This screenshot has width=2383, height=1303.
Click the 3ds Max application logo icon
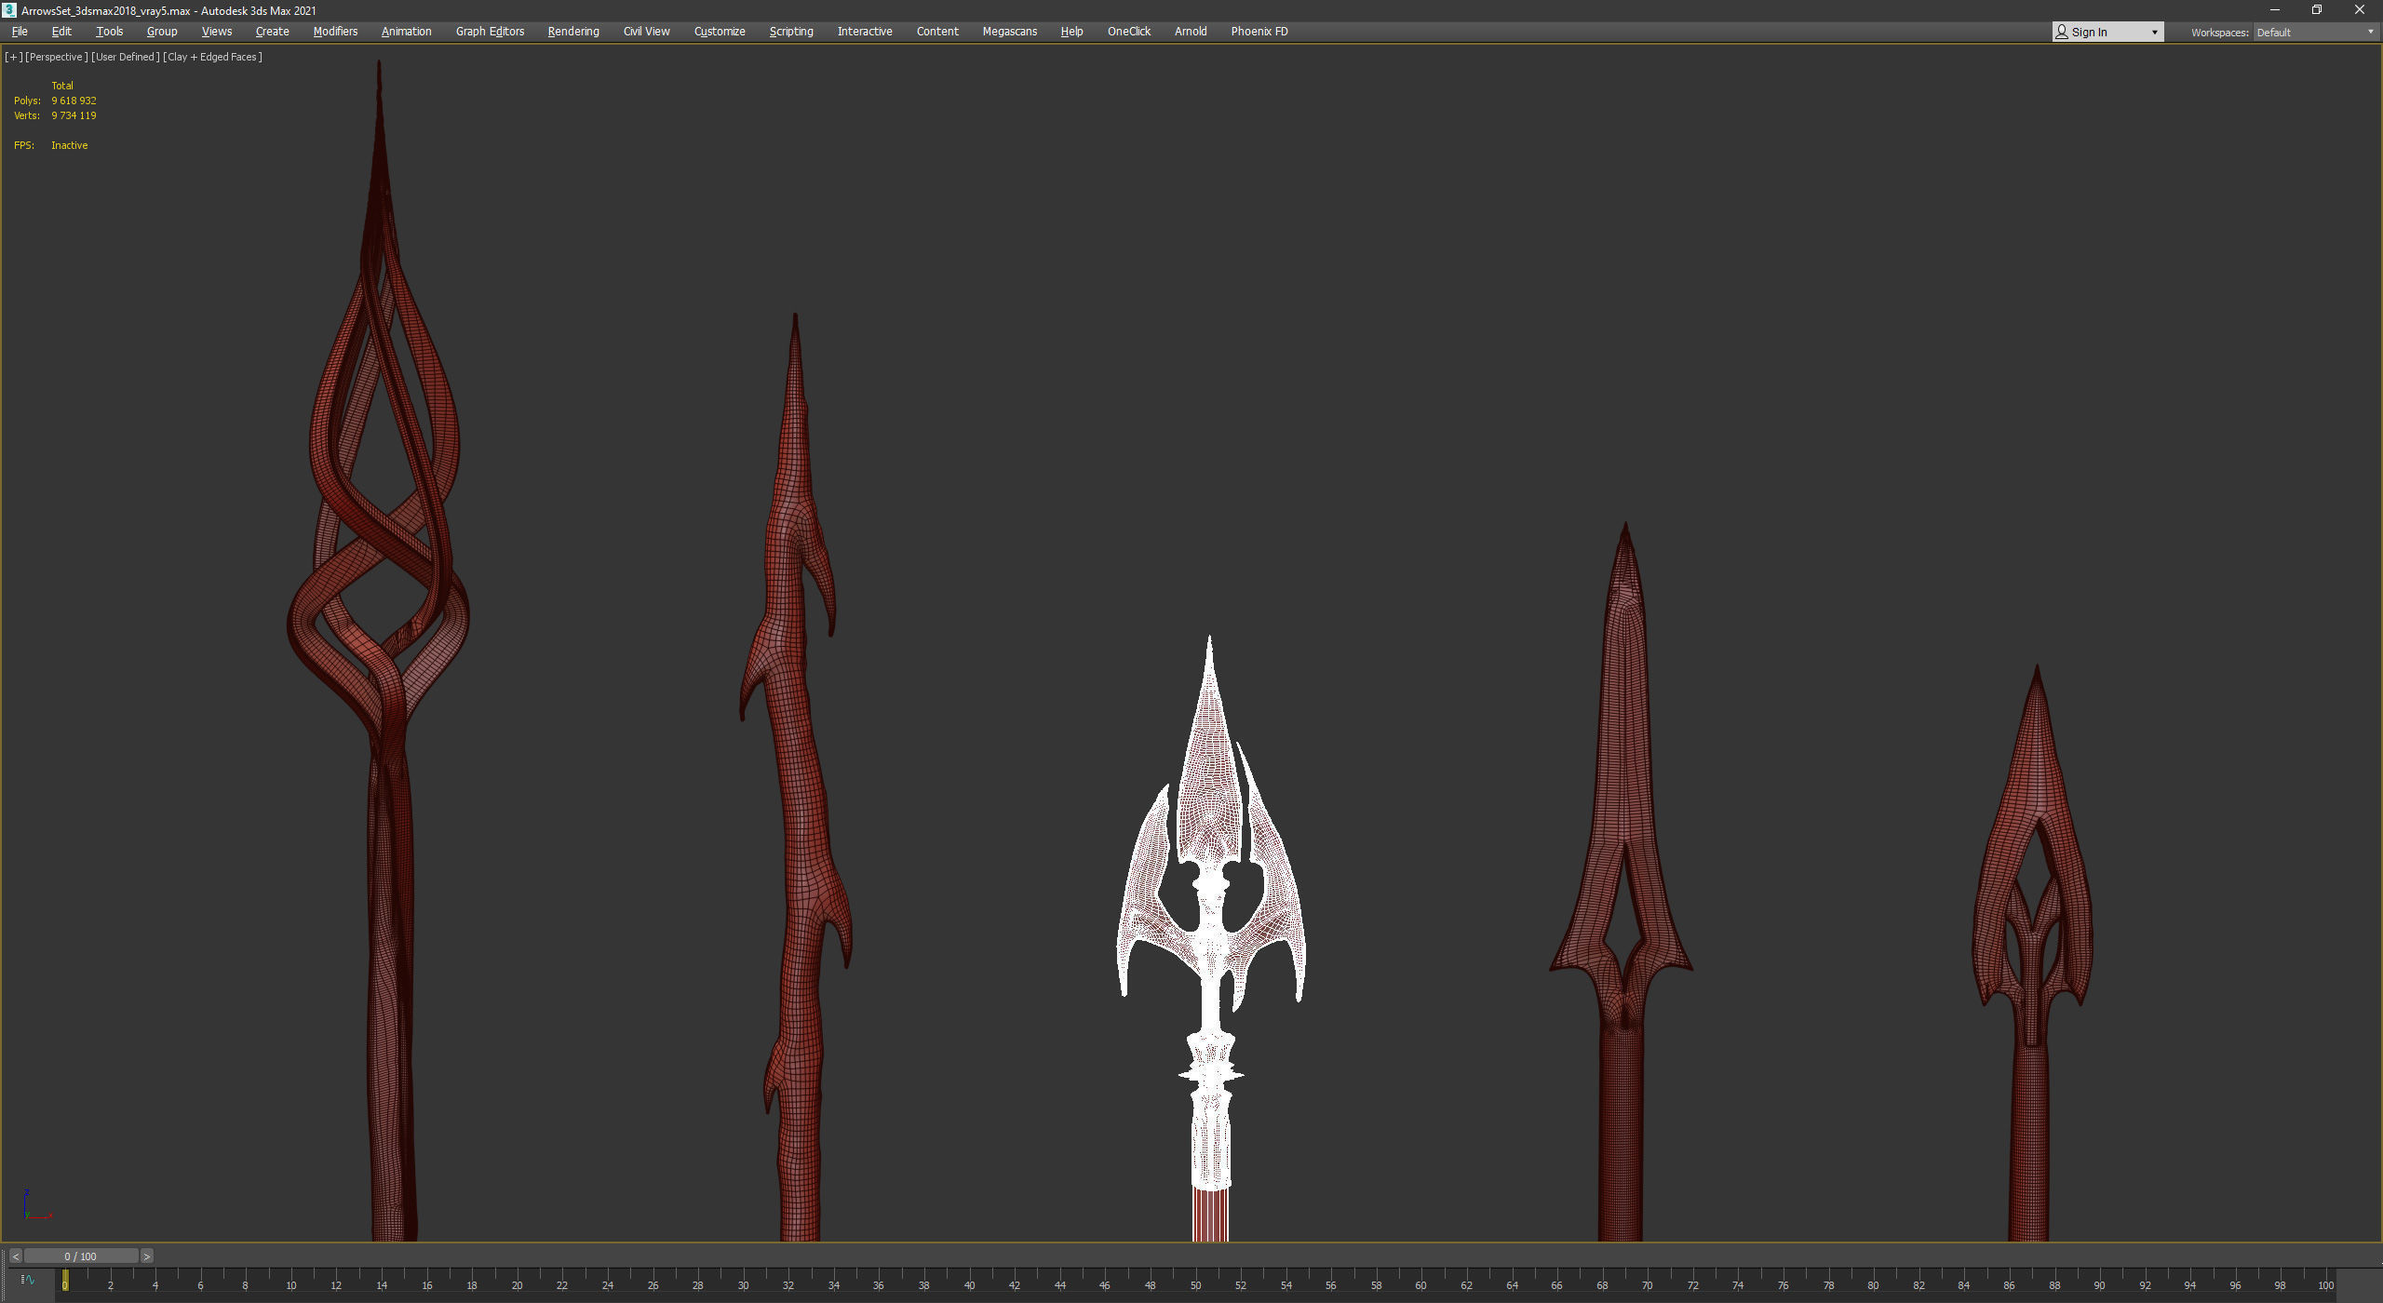tap(9, 10)
